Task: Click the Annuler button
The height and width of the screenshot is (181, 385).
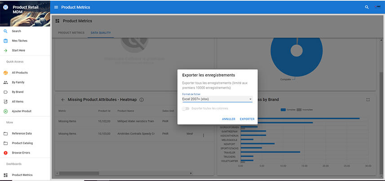Action: (x=228, y=119)
